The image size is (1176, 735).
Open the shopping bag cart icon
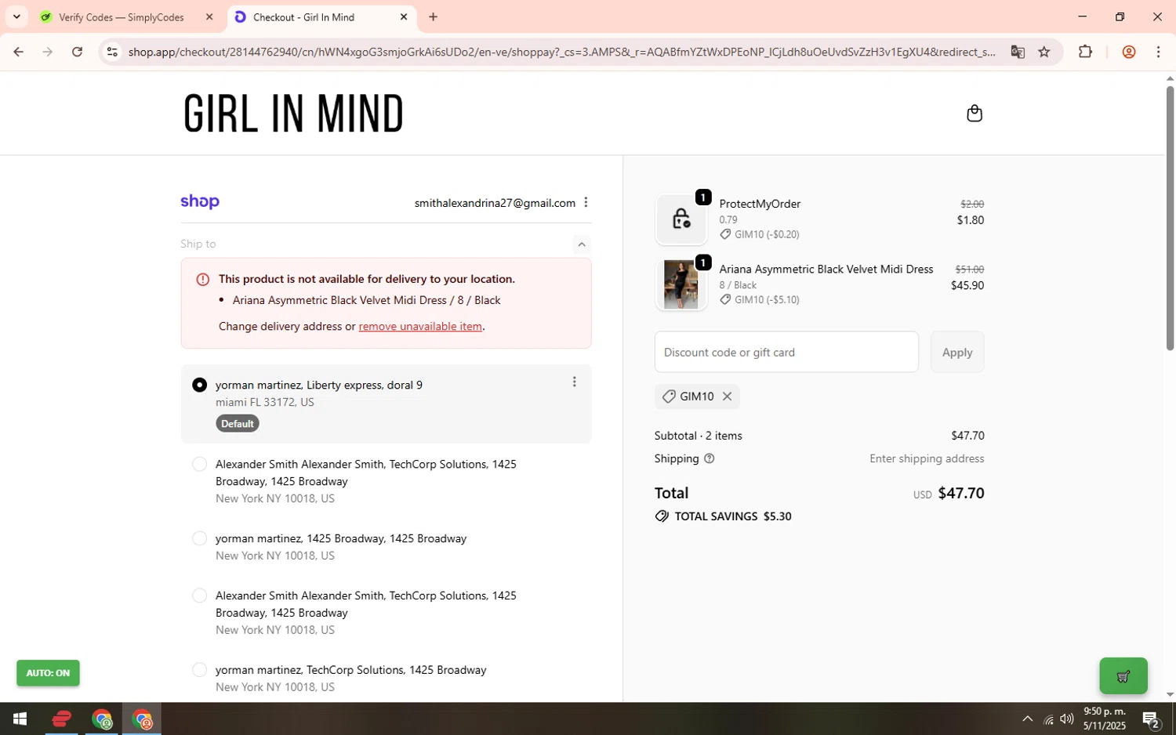pos(975,114)
